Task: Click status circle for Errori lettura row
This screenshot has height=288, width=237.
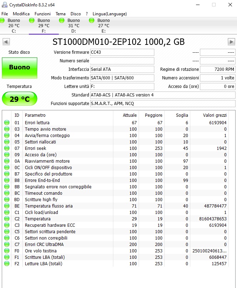Action: pyautogui.click(x=7, y=122)
